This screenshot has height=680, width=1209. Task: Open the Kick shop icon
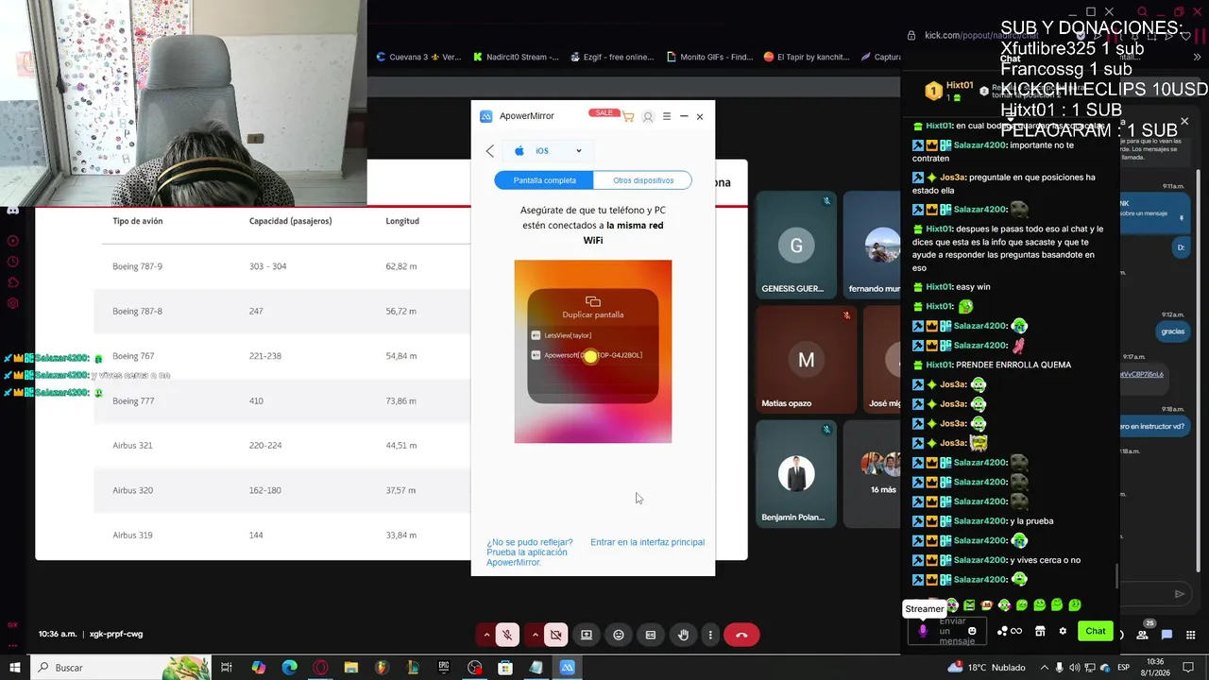coord(1040,631)
